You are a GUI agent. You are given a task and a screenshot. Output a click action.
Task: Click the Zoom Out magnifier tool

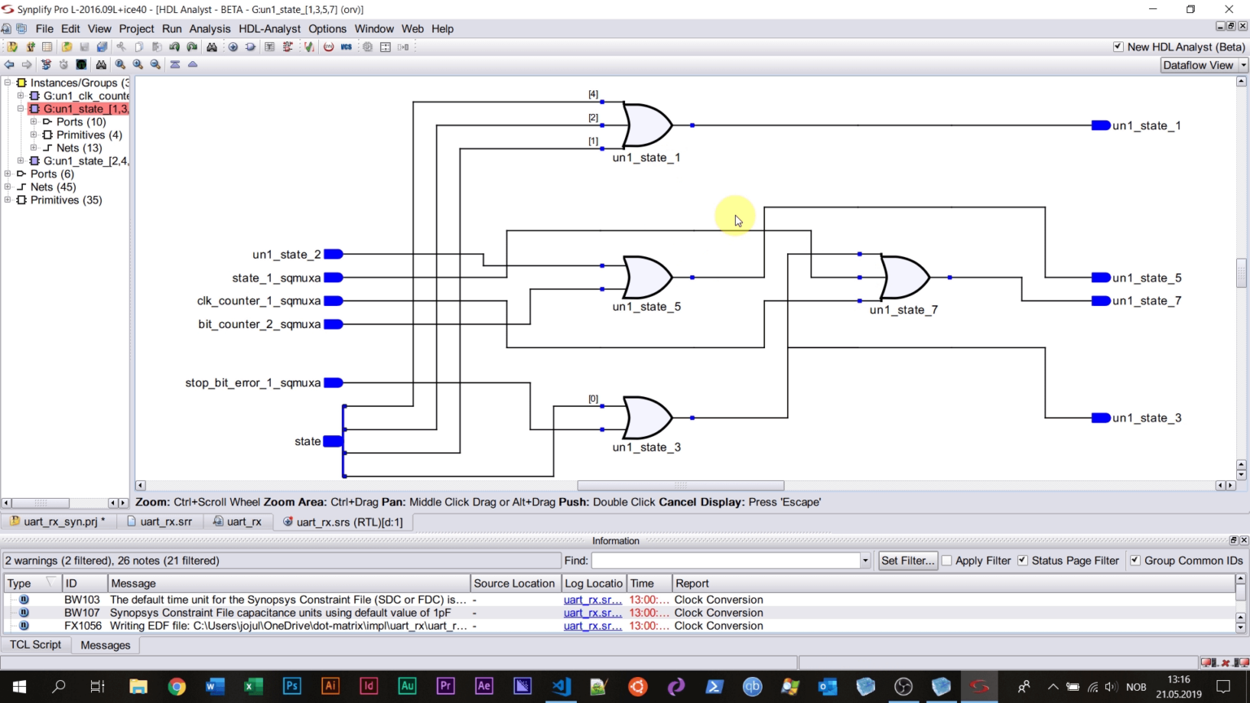[155, 64]
